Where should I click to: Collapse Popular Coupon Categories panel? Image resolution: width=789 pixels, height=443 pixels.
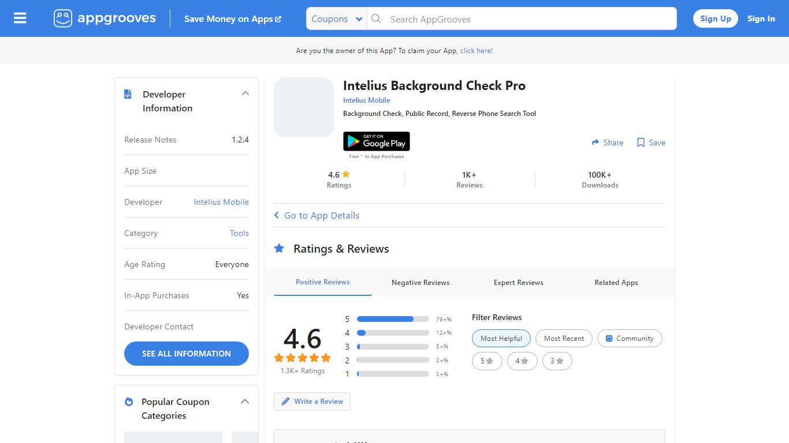(245, 401)
